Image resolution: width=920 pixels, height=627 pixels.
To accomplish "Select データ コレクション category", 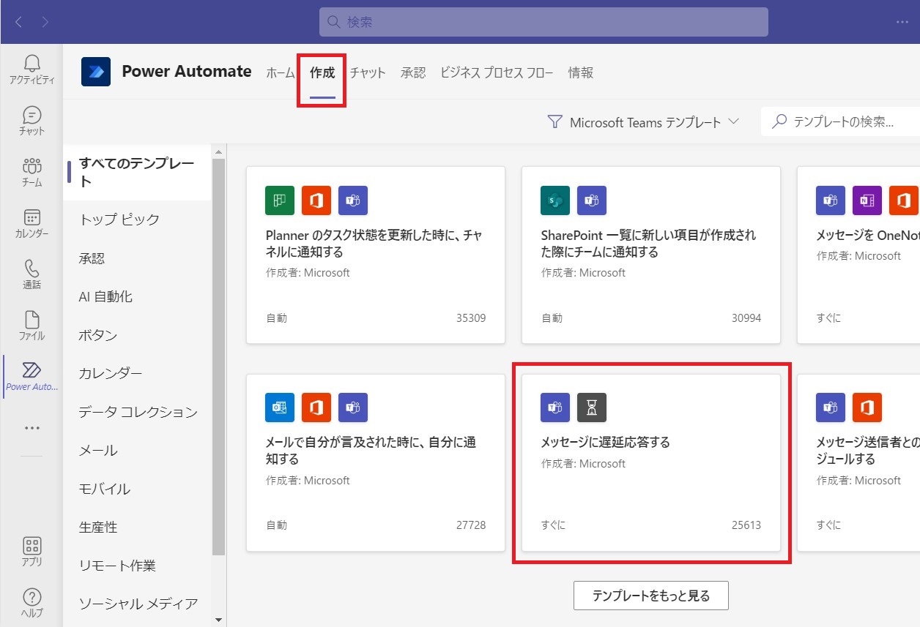I will 138,412.
